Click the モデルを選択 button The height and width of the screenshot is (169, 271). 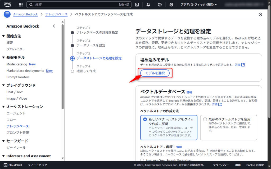155,73
